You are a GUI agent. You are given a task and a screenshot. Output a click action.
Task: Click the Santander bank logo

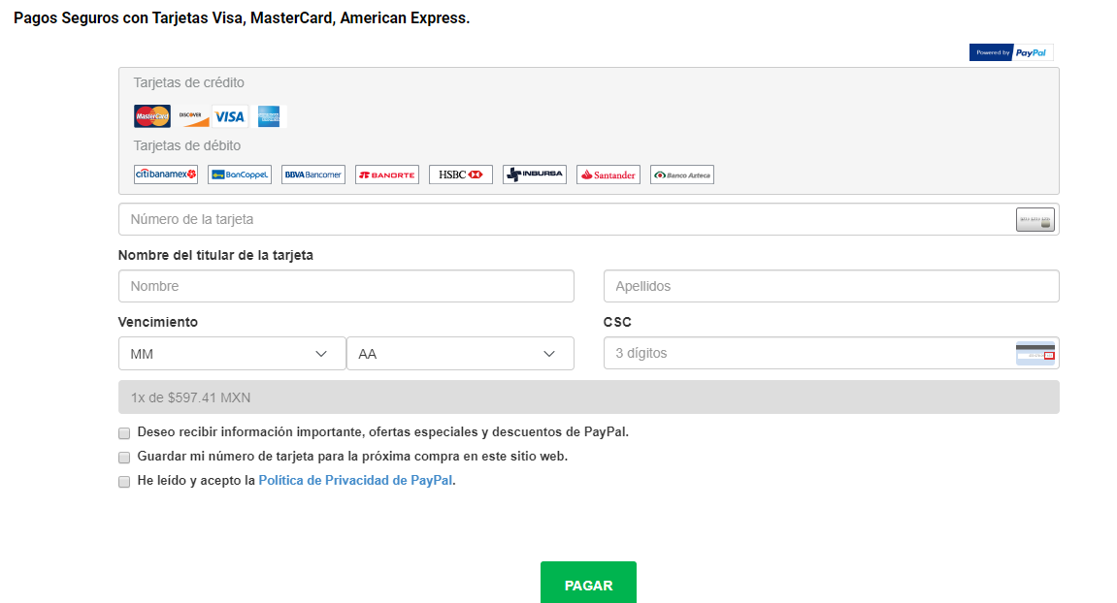pyautogui.click(x=608, y=175)
